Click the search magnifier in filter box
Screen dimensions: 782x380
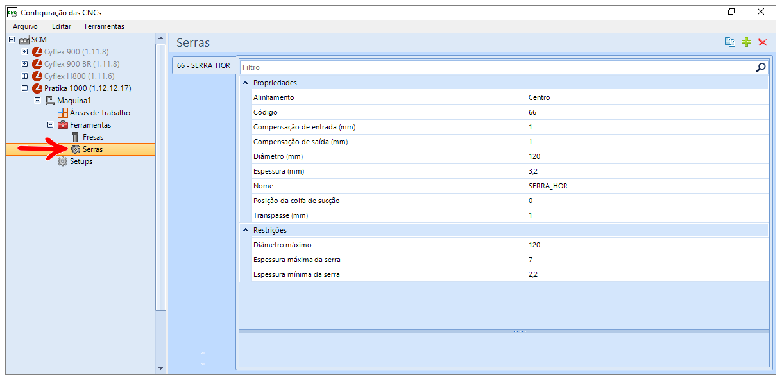pos(761,67)
